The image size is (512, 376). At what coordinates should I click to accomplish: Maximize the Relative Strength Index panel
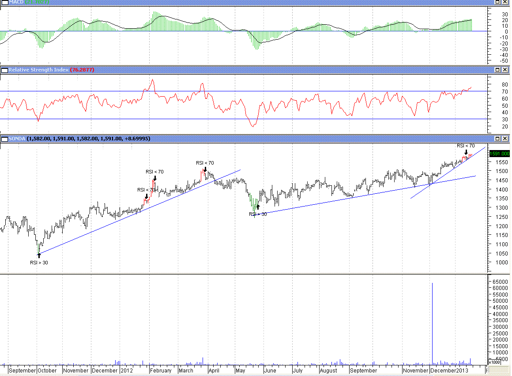497,70
